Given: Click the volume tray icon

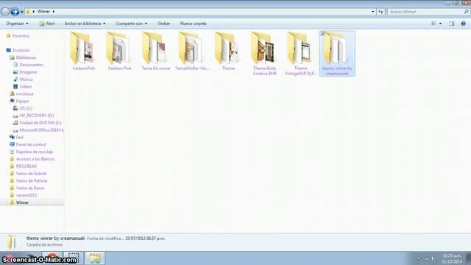Looking at the screenshot, I should coord(433,258).
